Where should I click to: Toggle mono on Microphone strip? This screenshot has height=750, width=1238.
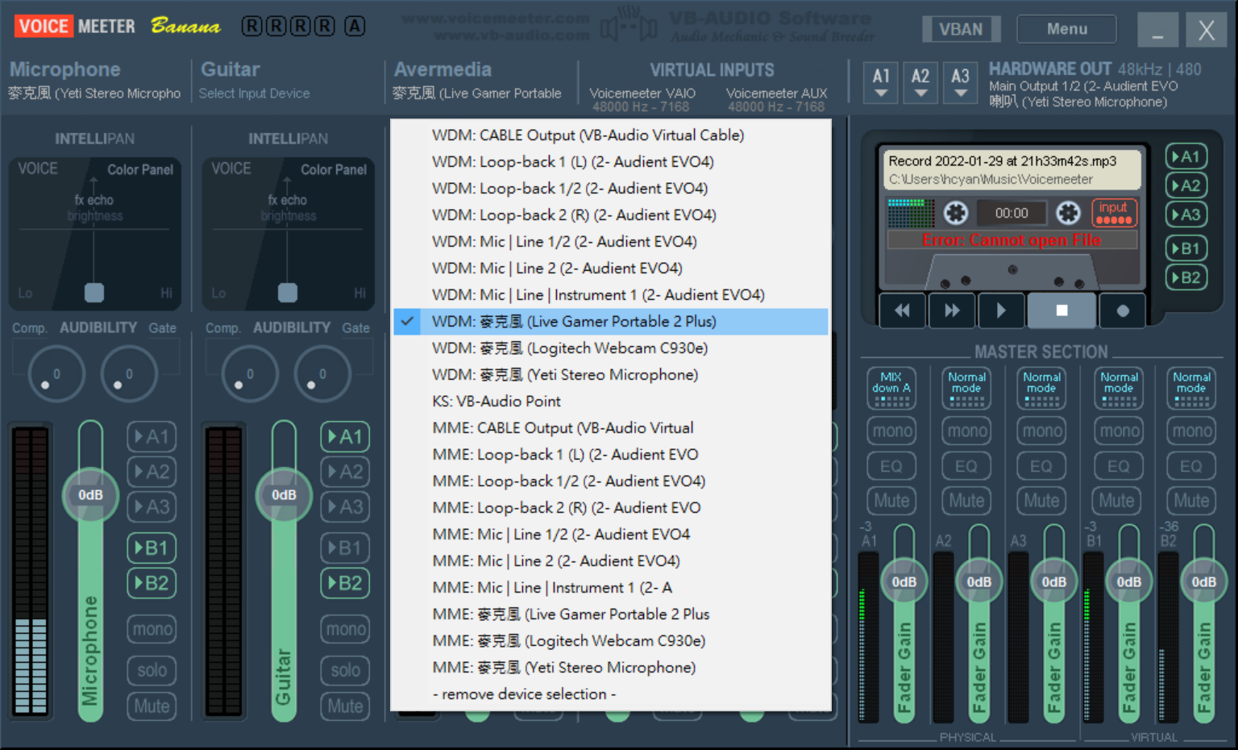[x=152, y=629]
